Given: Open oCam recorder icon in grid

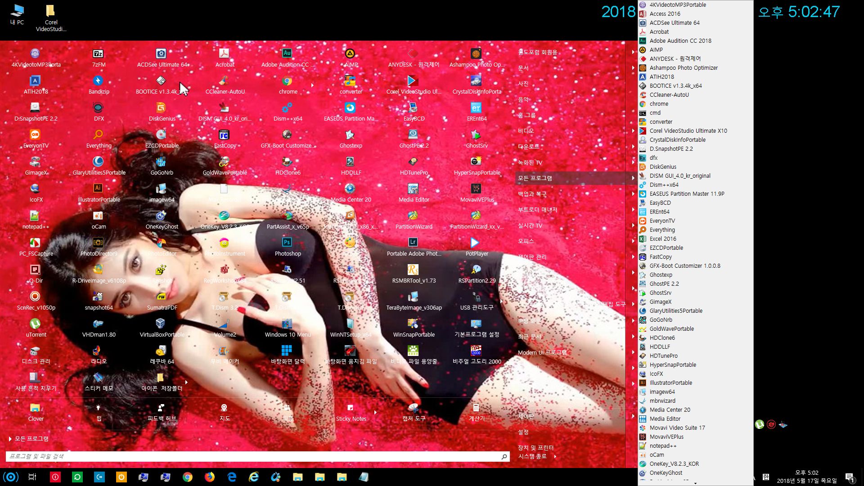Looking at the screenshot, I should [99, 220].
